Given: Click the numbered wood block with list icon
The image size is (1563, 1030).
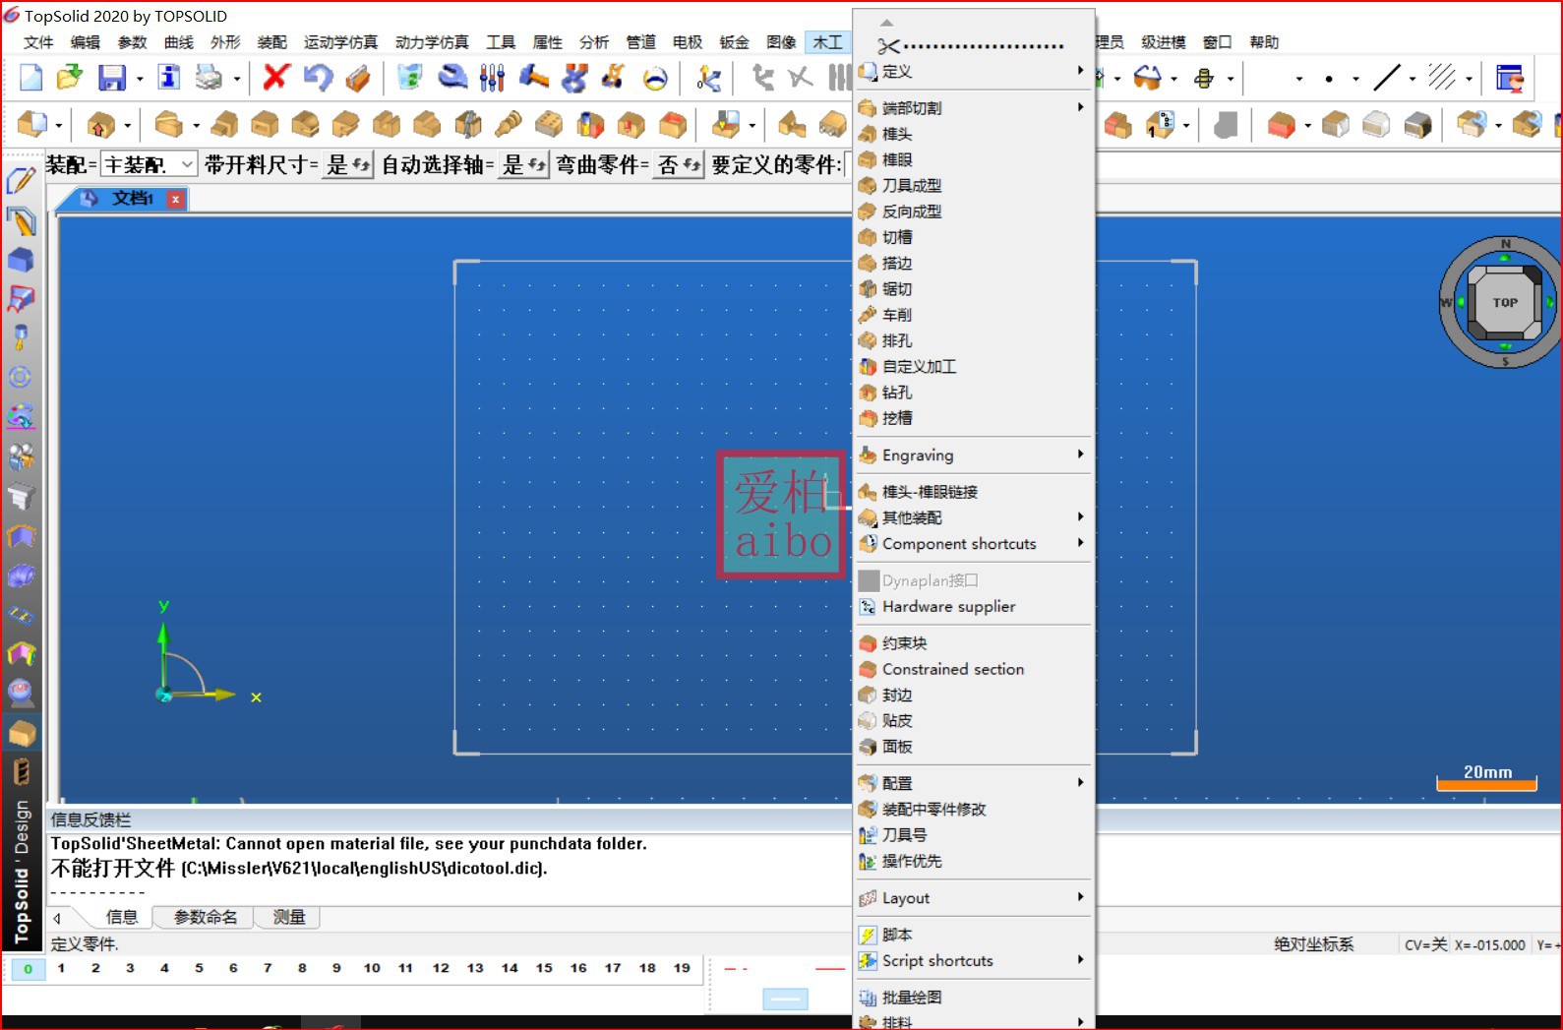Looking at the screenshot, I should [x=1160, y=125].
